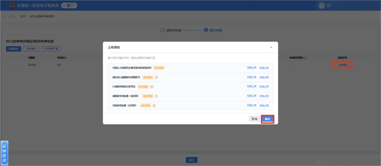Click 扫码上传 for 内销货物发票（记账联）
The height and width of the screenshot is (166, 381).
point(252,105)
